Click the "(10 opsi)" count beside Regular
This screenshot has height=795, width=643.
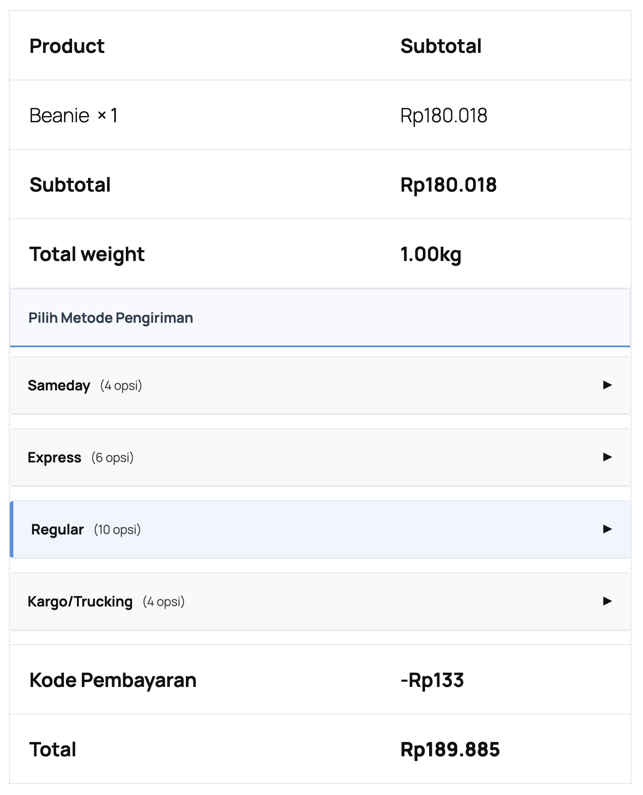[117, 530]
